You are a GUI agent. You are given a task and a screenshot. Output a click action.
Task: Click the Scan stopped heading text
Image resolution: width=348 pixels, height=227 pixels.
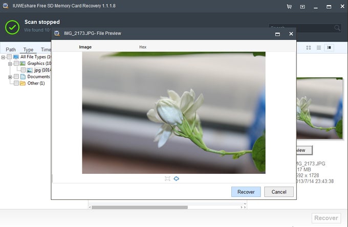42,22
